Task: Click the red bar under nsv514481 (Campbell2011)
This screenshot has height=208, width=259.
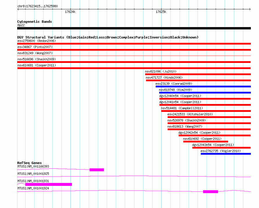Action: point(206,111)
